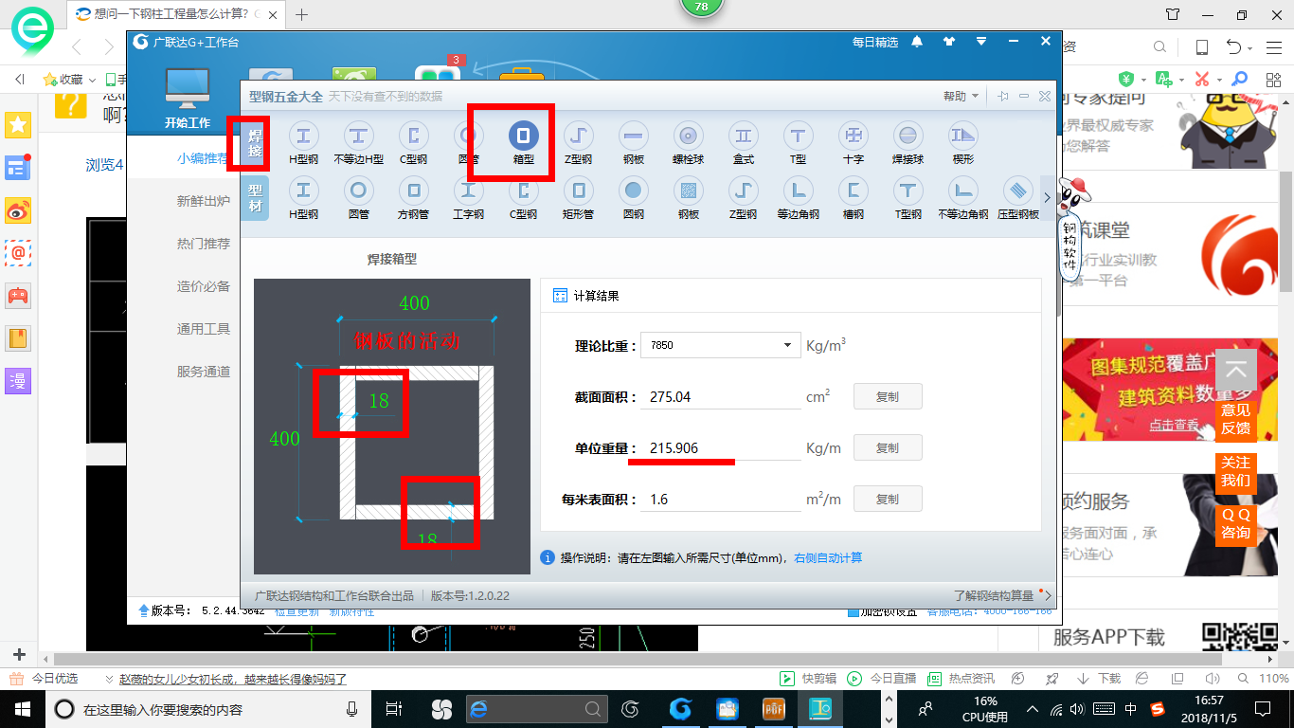Open a new browser tab
Viewport: 1294px width, 728px height.
click(302, 14)
